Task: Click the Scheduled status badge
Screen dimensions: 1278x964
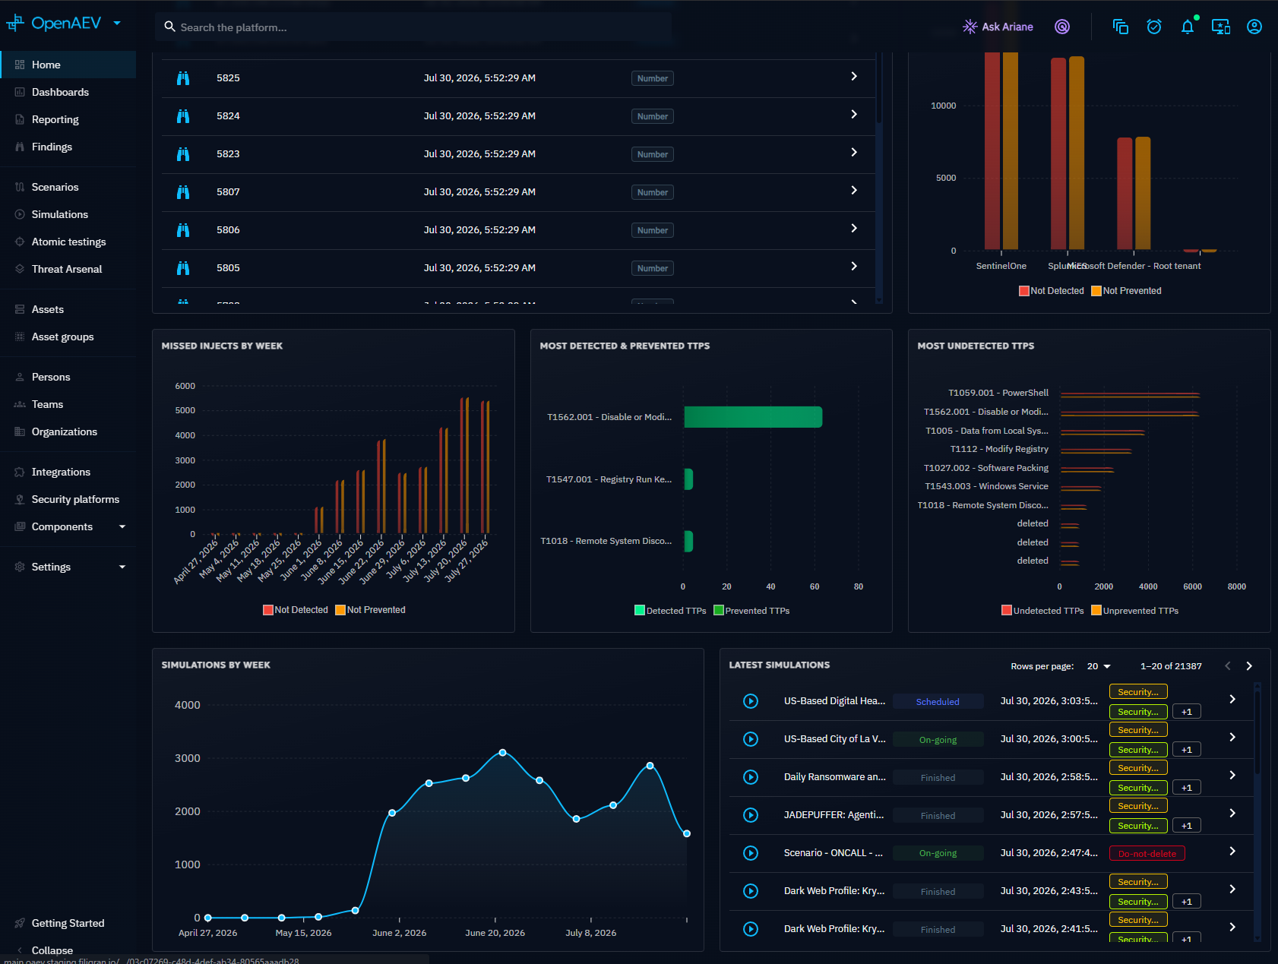Action: pyautogui.click(x=938, y=702)
